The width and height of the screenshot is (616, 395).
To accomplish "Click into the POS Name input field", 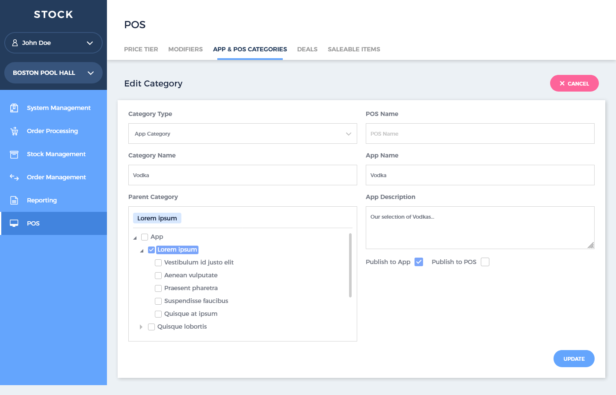I will (480, 134).
